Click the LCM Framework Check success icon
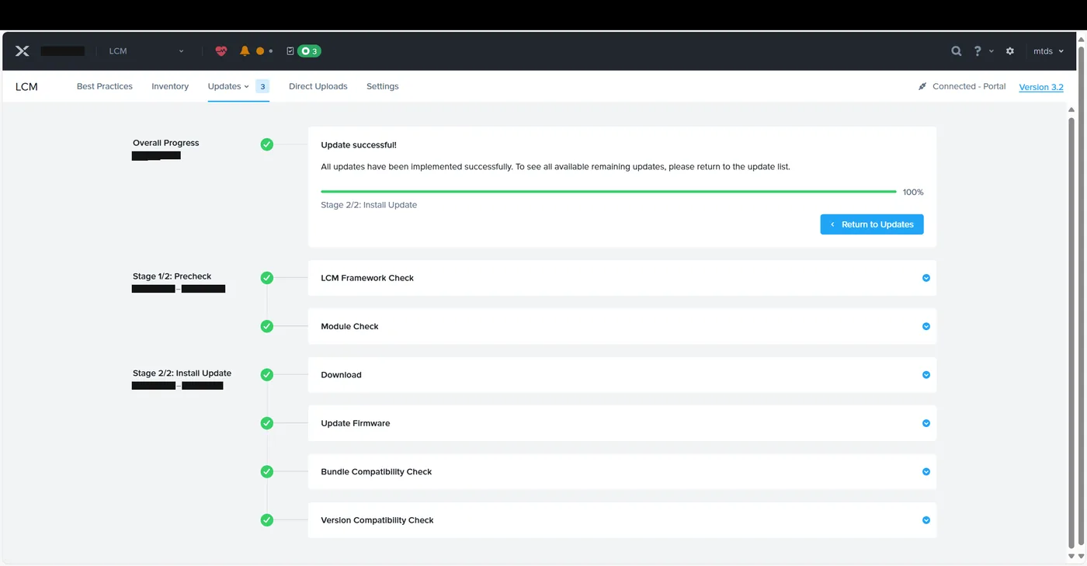This screenshot has width=1087, height=566. (x=267, y=278)
